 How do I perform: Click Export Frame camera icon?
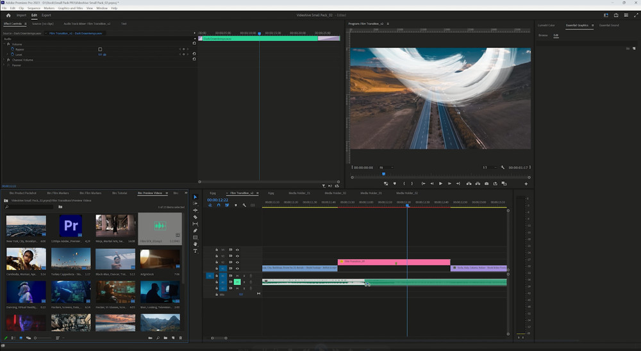[x=487, y=183]
